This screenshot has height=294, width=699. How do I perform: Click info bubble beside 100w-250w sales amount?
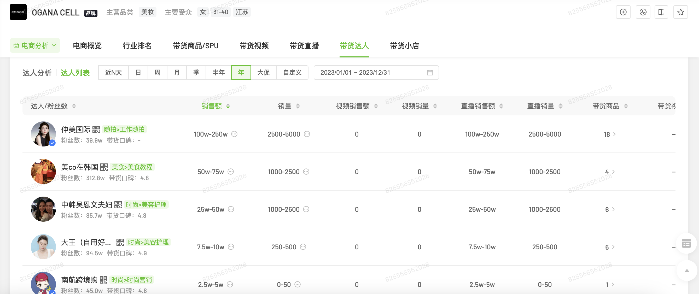tap(234, 134)
